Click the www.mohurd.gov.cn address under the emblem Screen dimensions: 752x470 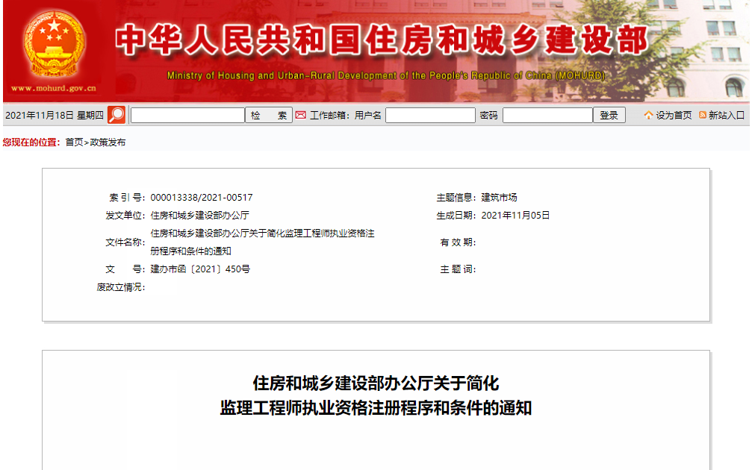pos(54,88)
